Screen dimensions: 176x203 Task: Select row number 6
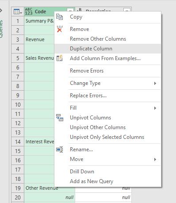click(18, 67)
